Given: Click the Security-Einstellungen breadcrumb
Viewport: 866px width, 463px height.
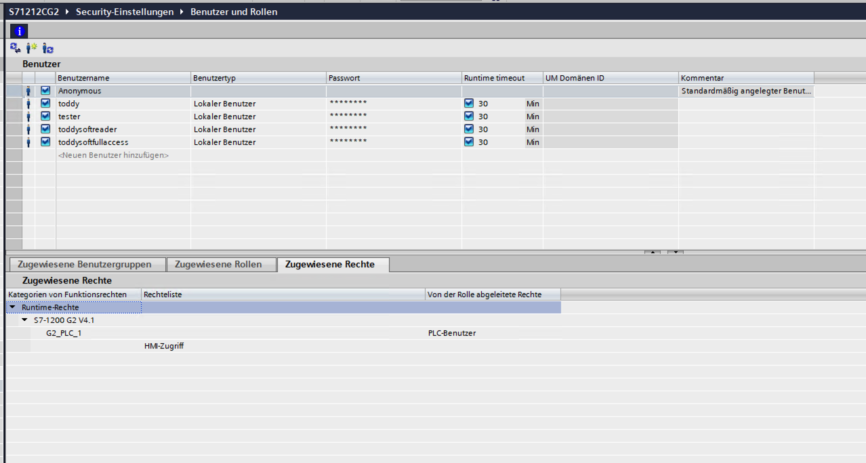Looking at the screenshot, I should pos(125,12).
